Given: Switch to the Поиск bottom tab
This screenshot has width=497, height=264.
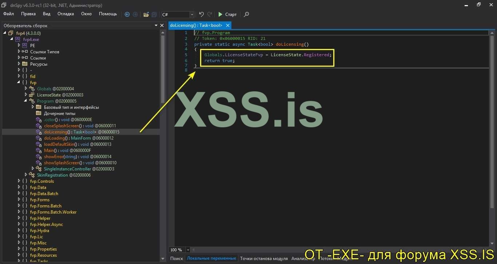Looking at the screenshot, I should [176, 259].
